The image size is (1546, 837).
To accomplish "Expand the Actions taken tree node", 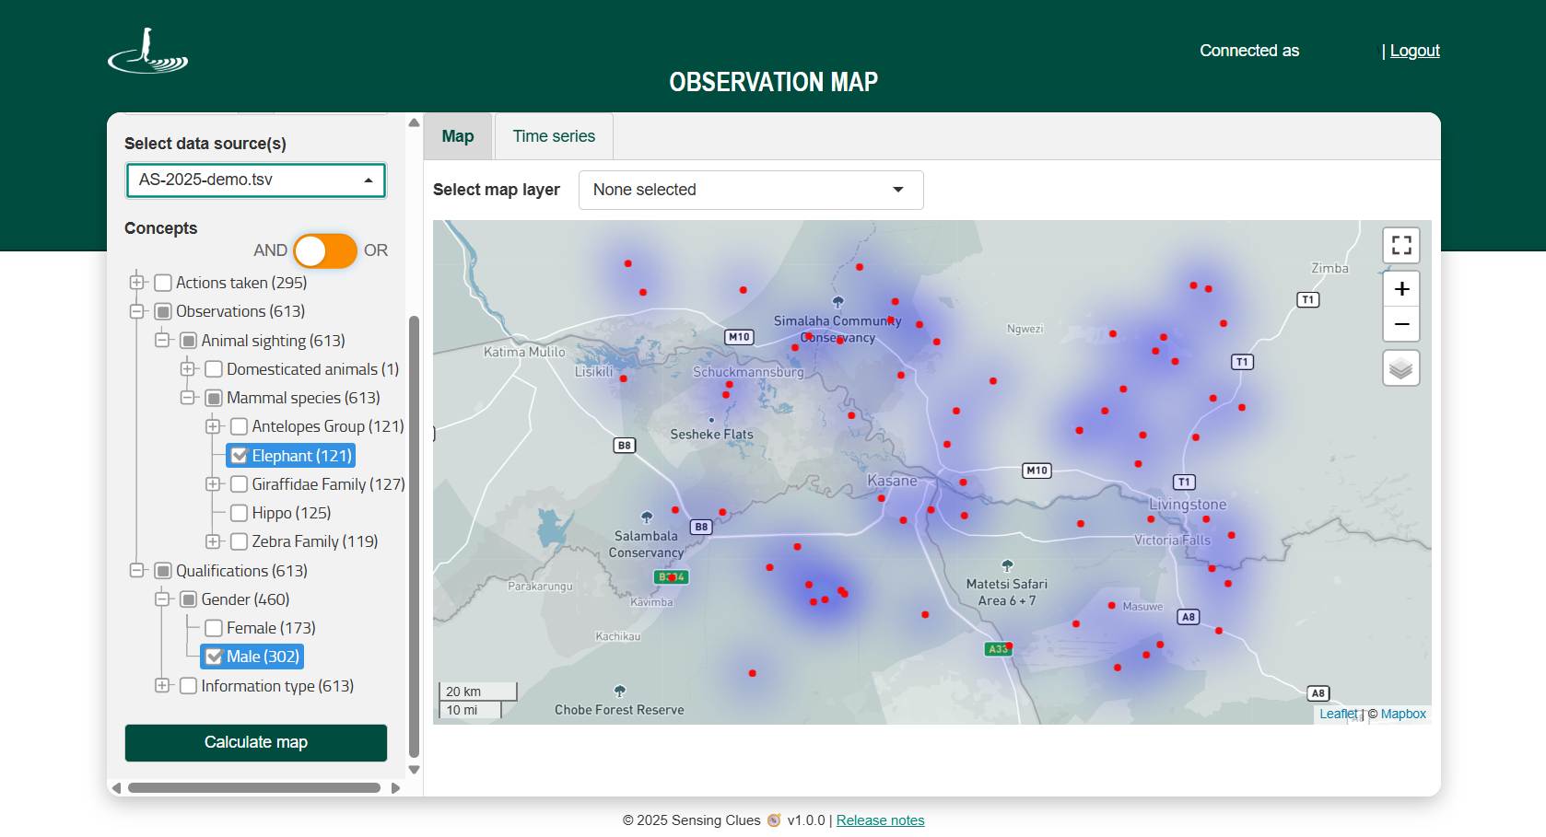I will tap(137, 283).
